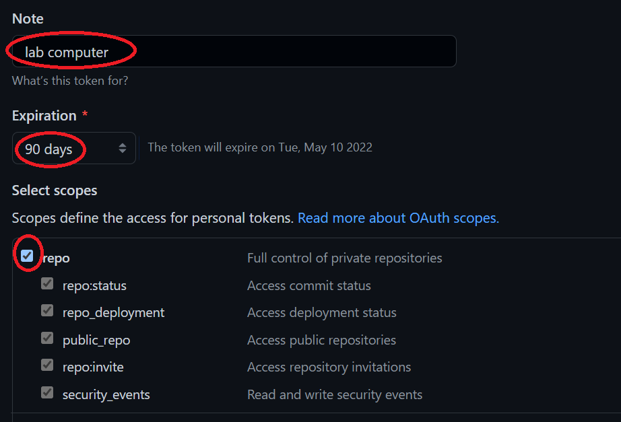The height and width of the screenshot is (422, 621).
Task: Click the Note input field
Action: pos(234,51)
